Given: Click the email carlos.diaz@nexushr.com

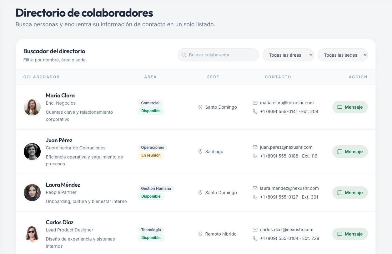Looking at the screenshot, I should point(287,230).
